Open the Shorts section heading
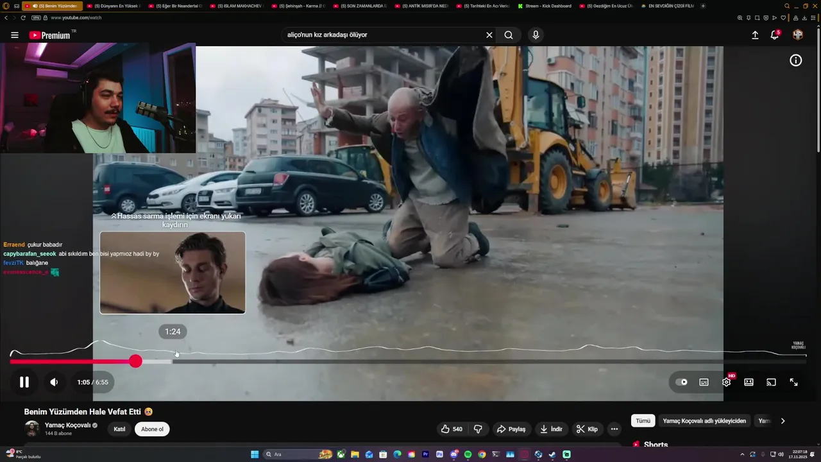Image resolution: width=821 pixels, height=462 pixels. (x=656, y=445)
